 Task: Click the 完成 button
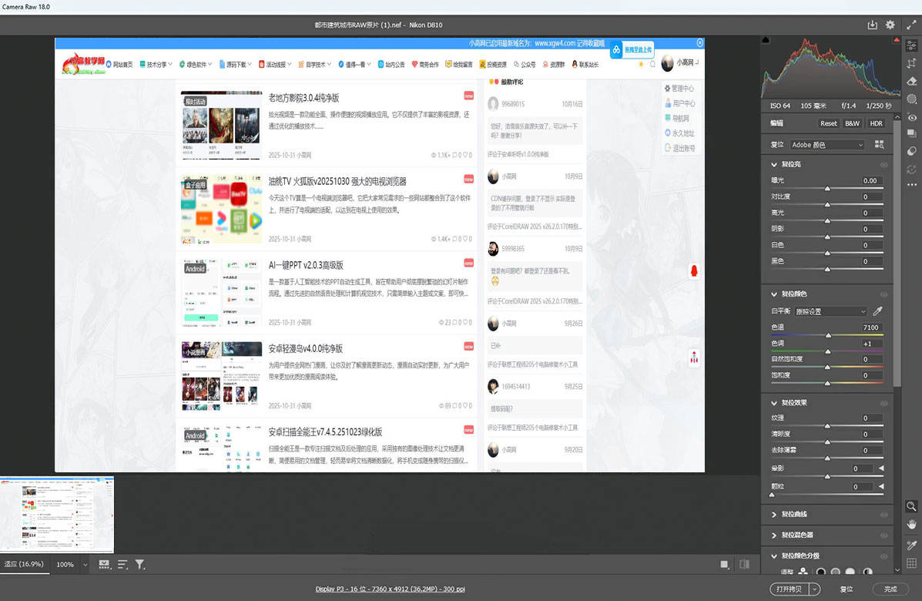890,589
